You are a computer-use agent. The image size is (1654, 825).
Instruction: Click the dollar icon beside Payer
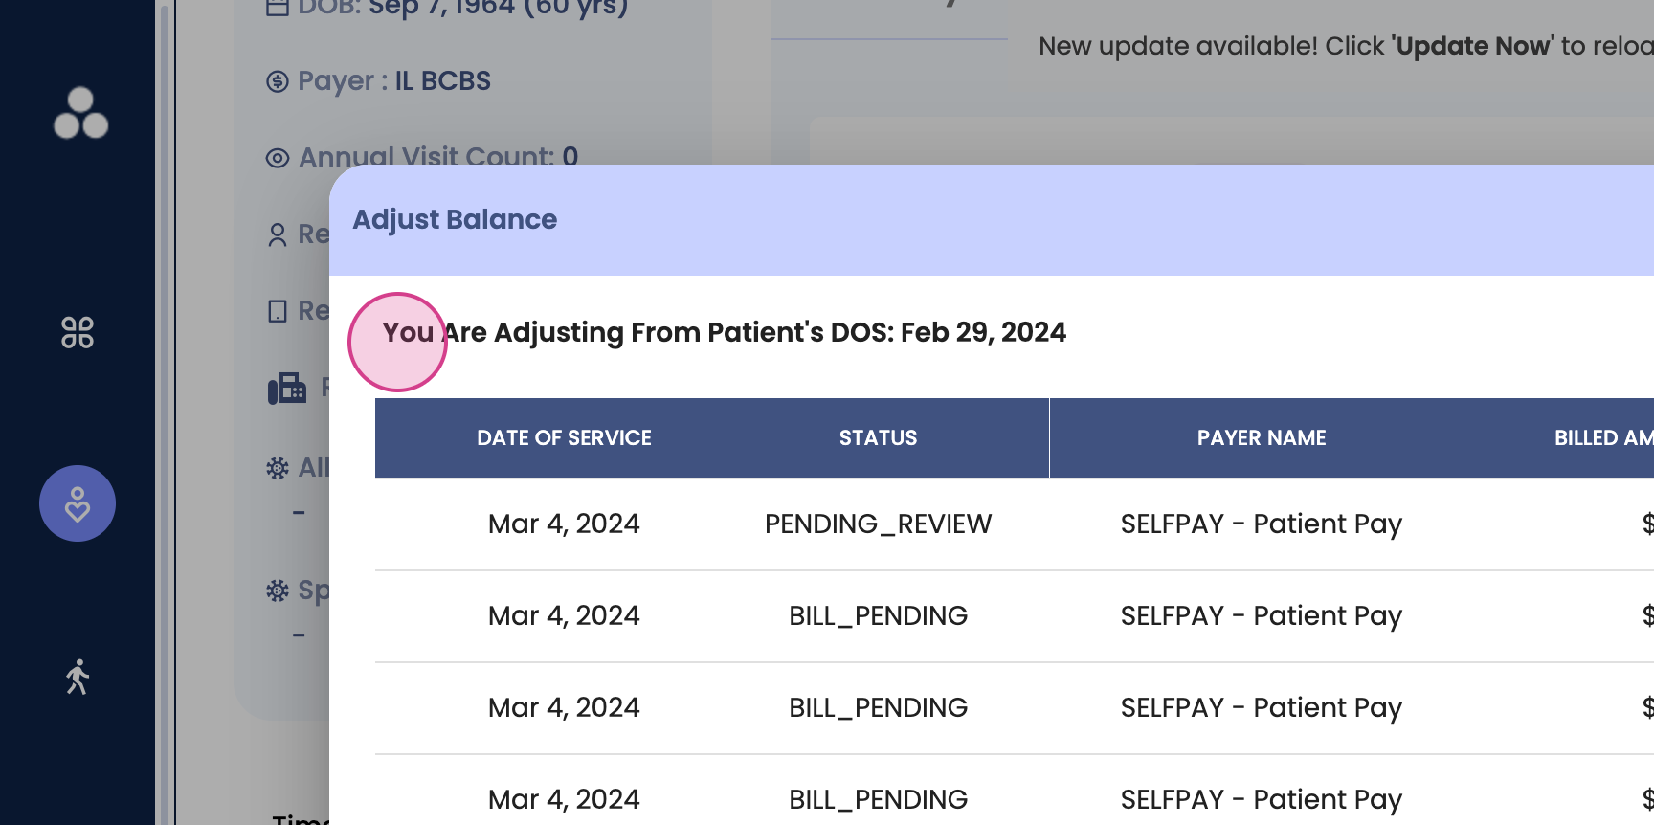(278, 81)
